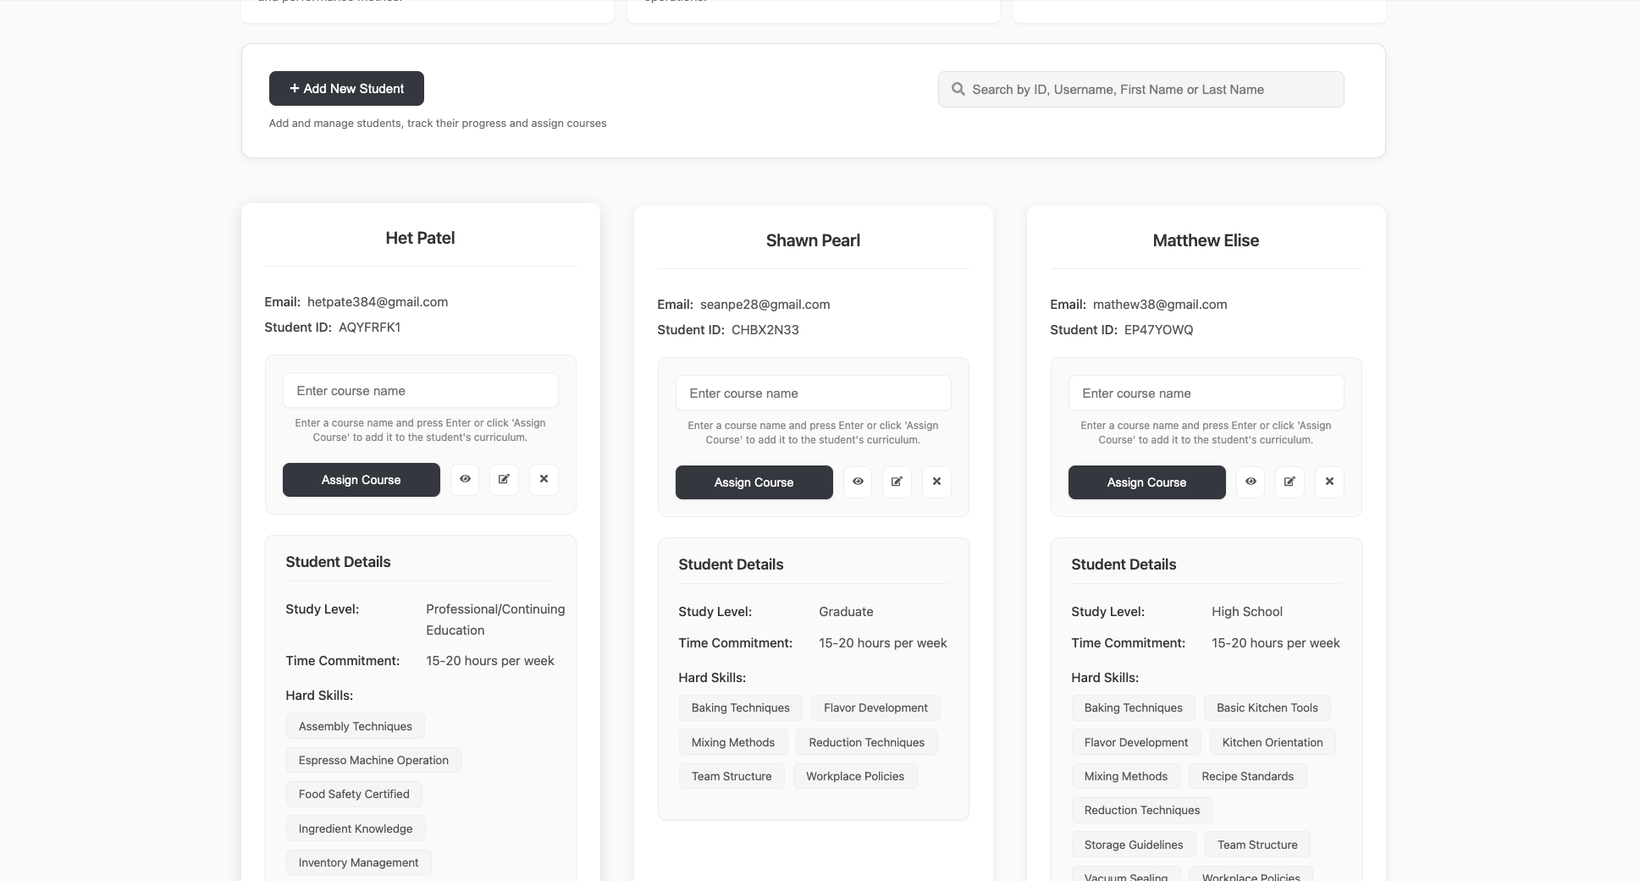Click Shawn Pearl's Mixing Methods tag
The image size is (1640, 881).
[x=733, y=742]
